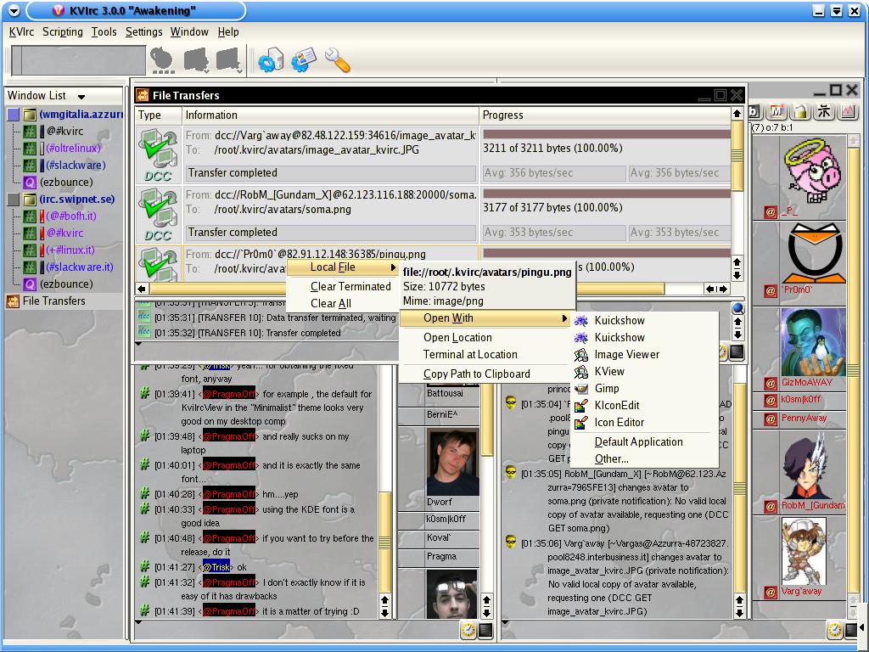Click the Gimp icon in Open With submenu
The height and width of the screenshot is (652, 869).
coord(581,388)
